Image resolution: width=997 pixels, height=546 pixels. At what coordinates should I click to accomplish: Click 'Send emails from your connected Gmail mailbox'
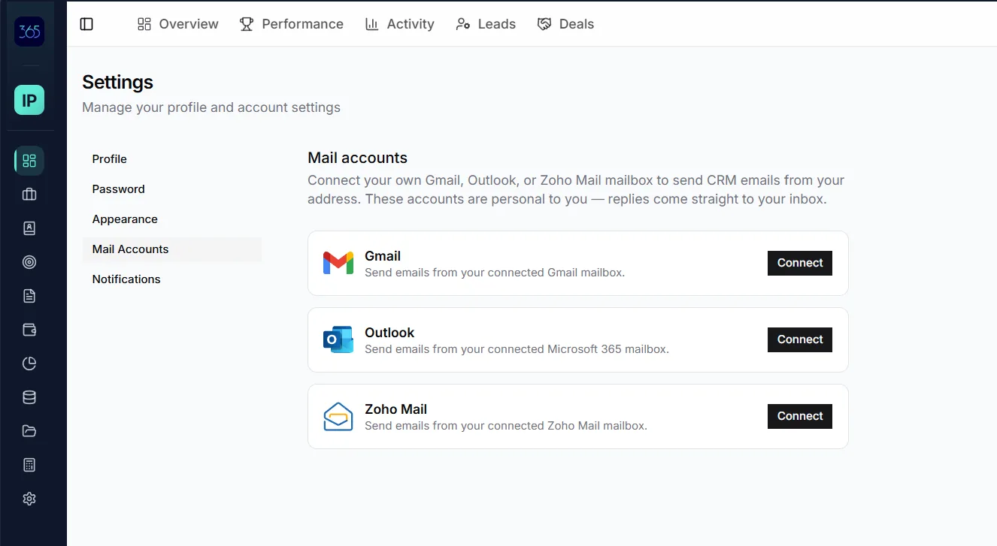click(x=495, y=273)
